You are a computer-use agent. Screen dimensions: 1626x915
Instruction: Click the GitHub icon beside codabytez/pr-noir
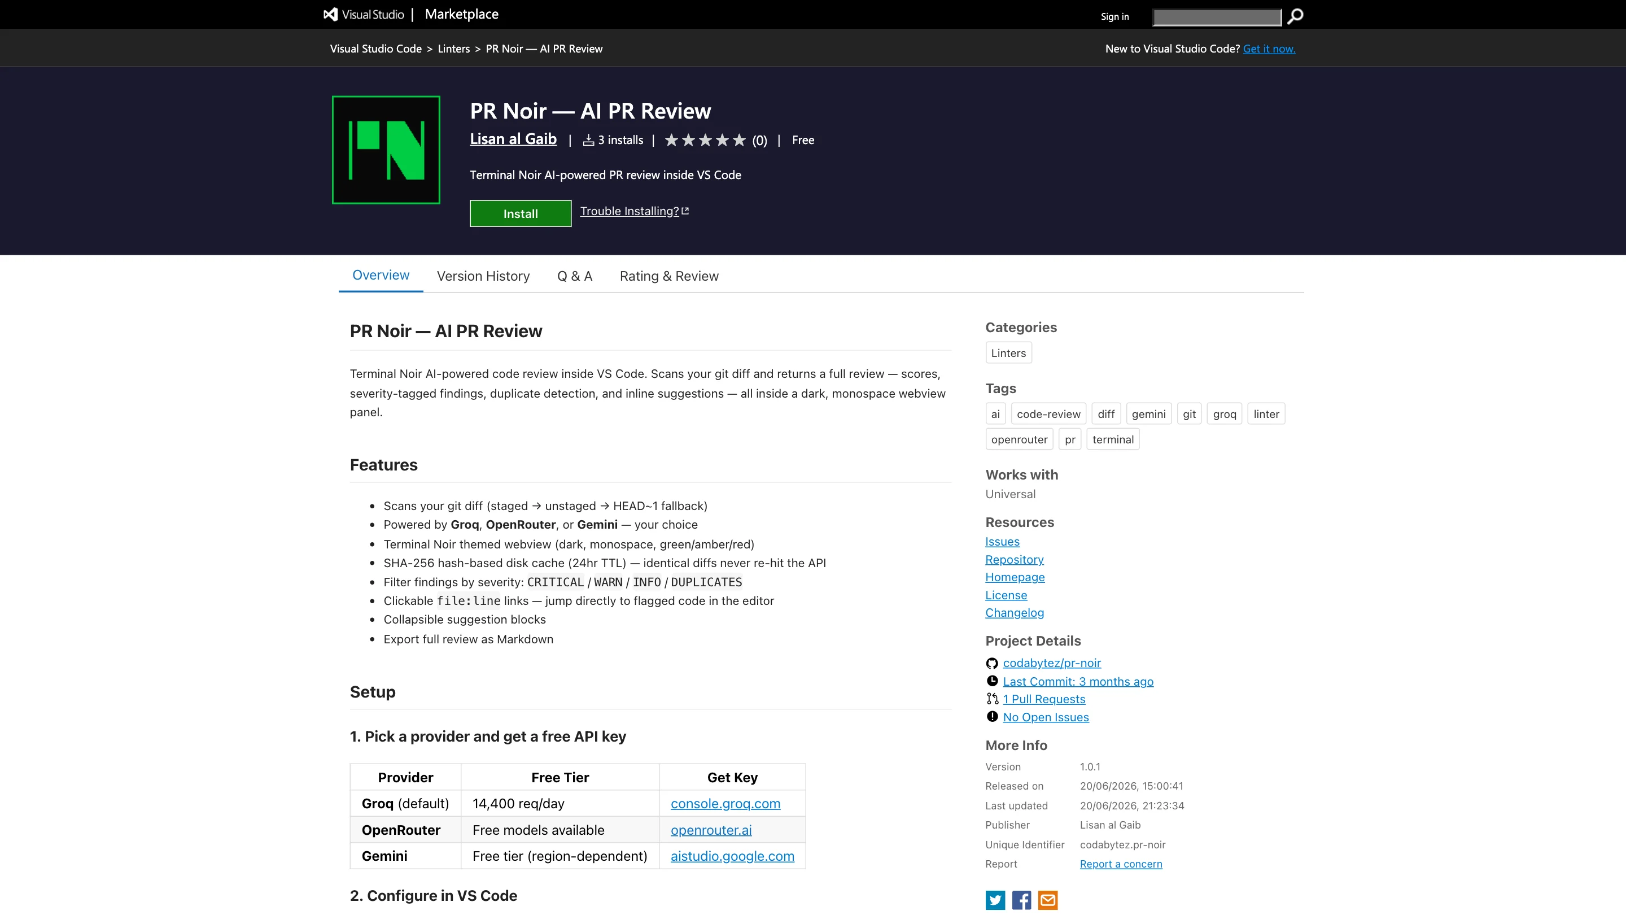click(993, 663)
